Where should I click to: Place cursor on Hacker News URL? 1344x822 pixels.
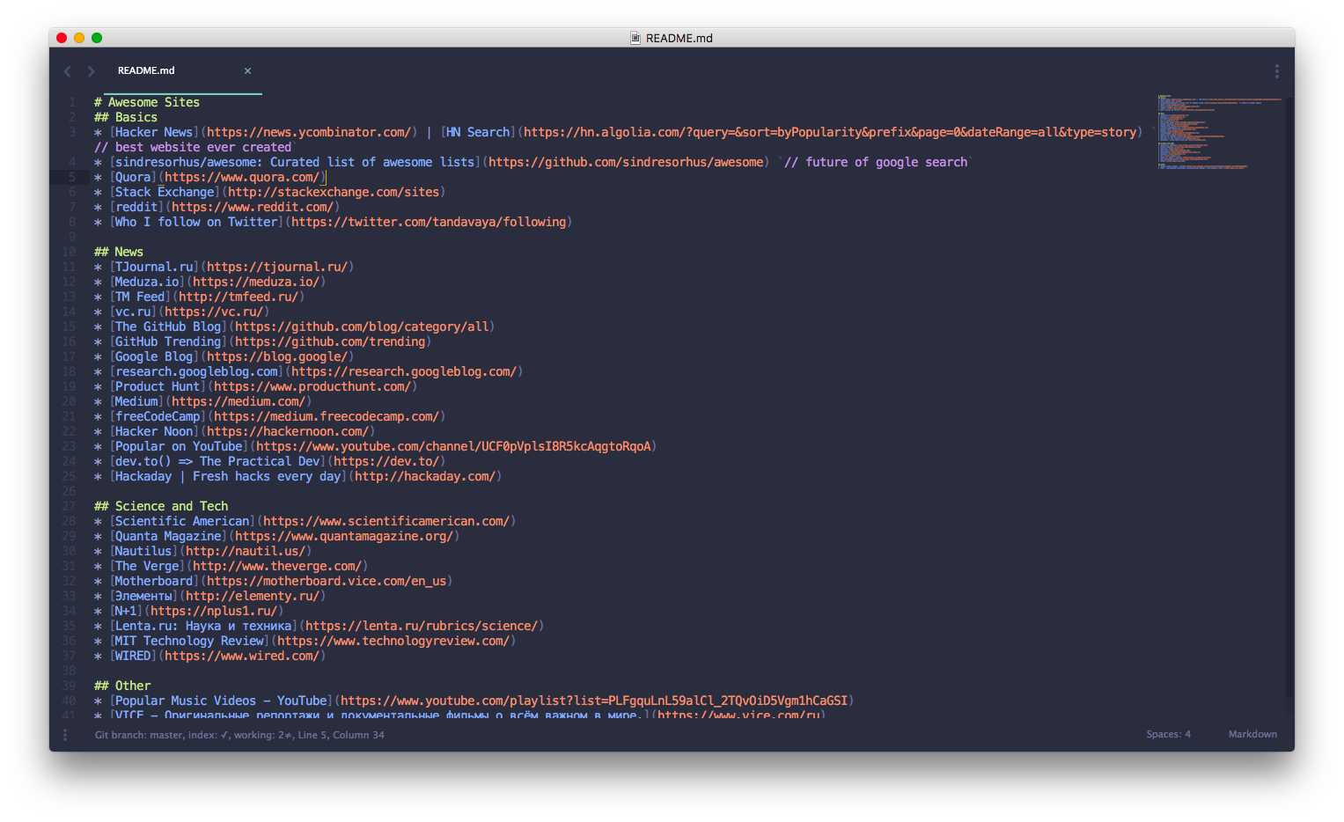(309, 132)
